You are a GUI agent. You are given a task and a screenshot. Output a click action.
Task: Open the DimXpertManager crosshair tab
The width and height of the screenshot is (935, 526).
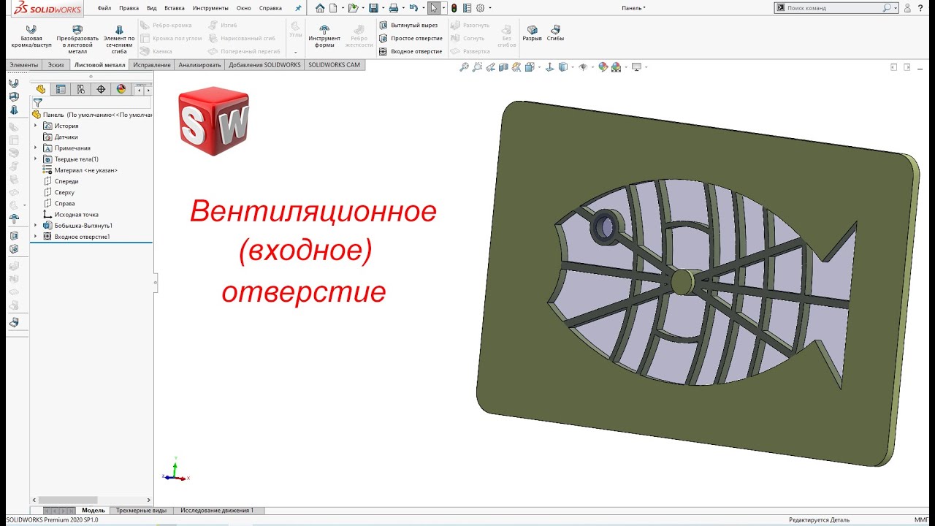point(101,89)
